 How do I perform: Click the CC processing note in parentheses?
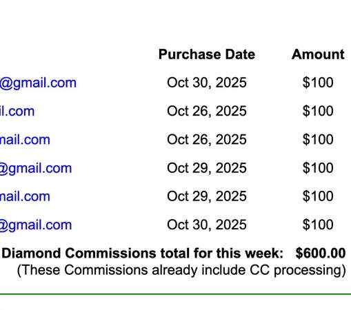(181, 270)
